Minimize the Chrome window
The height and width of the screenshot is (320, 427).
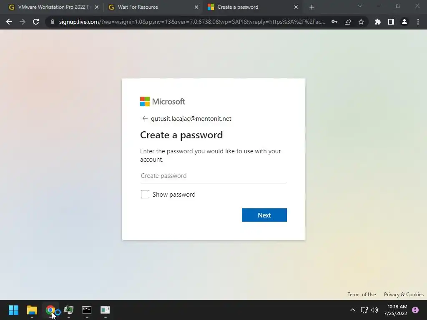[x=379, y=6]
